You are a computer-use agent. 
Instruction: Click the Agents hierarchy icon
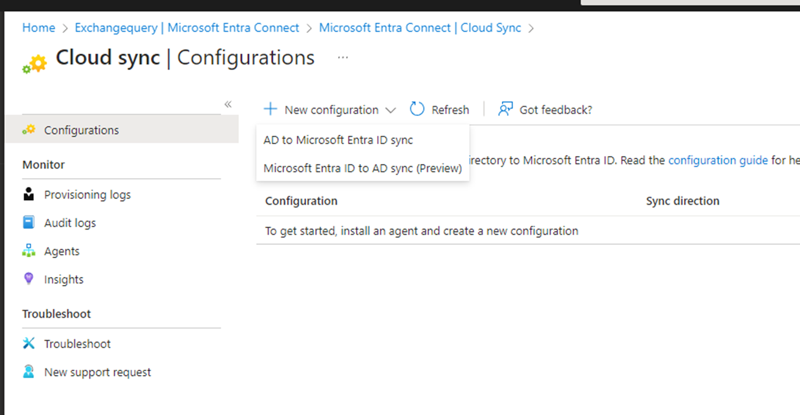29,251
